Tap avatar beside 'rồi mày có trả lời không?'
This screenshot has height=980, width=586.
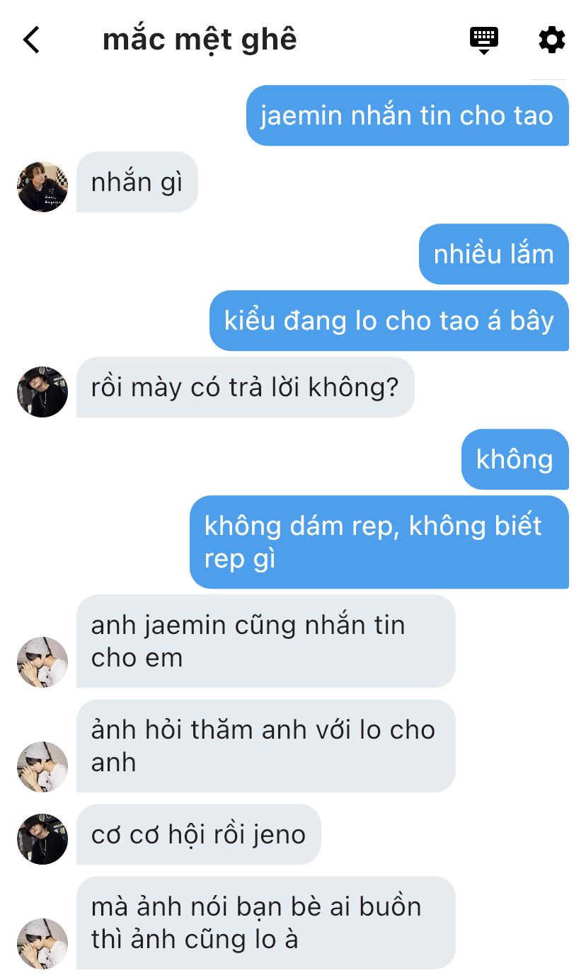(x=42, y=392)
